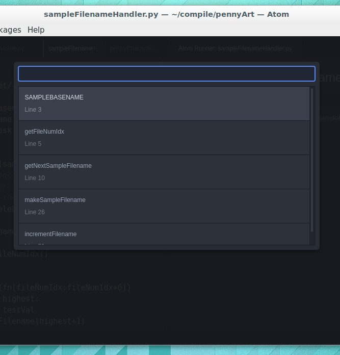The image size is (340, 355).
Task: Switch to the Atom Runner tab
Action: (x=235, y=48)
